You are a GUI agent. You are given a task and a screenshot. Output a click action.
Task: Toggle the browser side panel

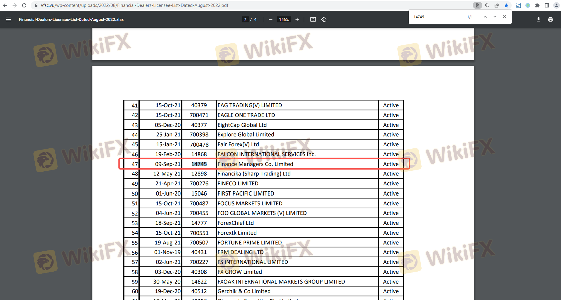pos(547,5)
